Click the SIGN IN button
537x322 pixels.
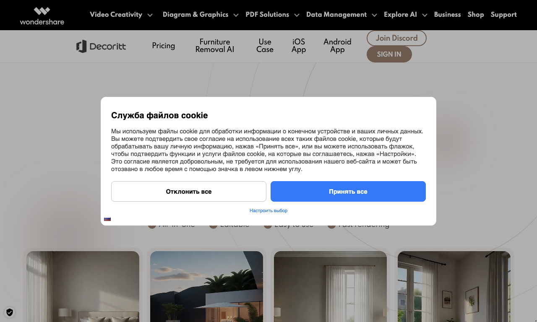coord(389,54)
